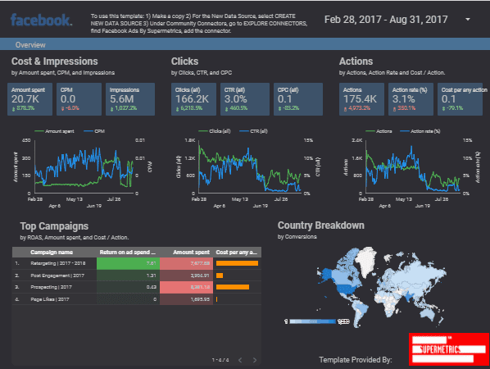Image resolution: width=490 pixels, height=369 pixels.
Task: Click the CPM scorecard
Action: [x=79, y=99]
